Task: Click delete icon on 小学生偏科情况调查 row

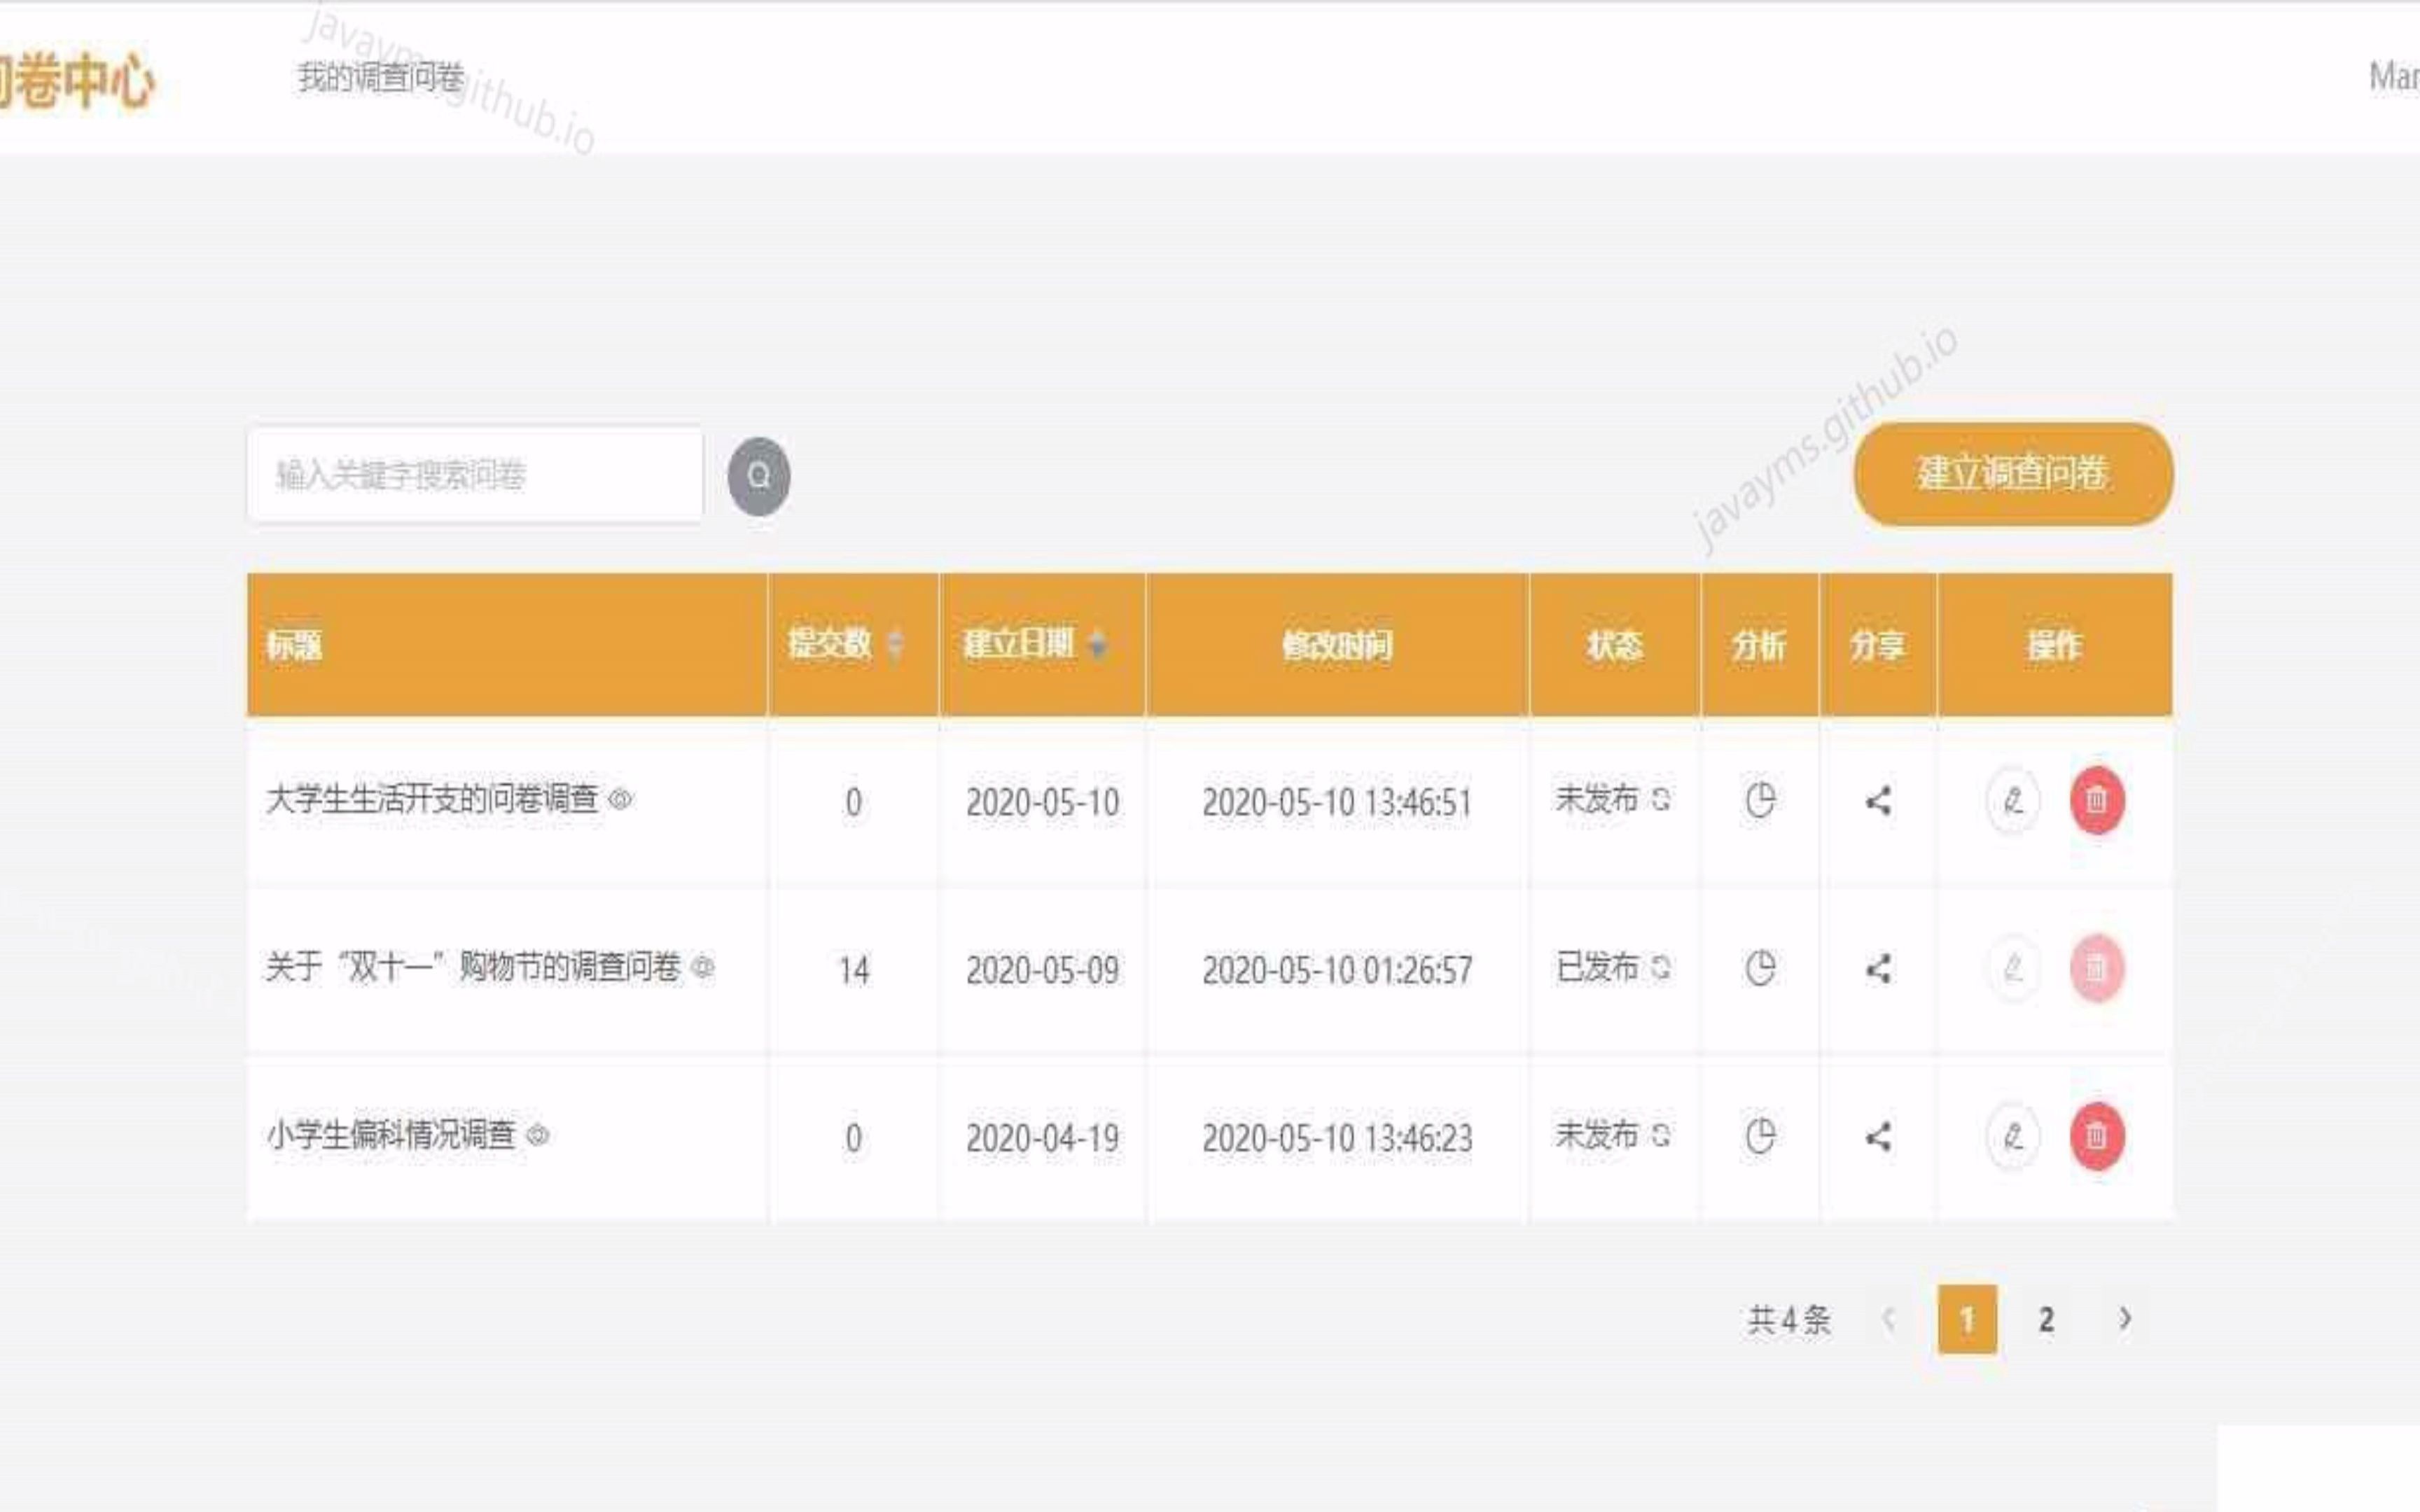Action: (x=2098, y=1136)
